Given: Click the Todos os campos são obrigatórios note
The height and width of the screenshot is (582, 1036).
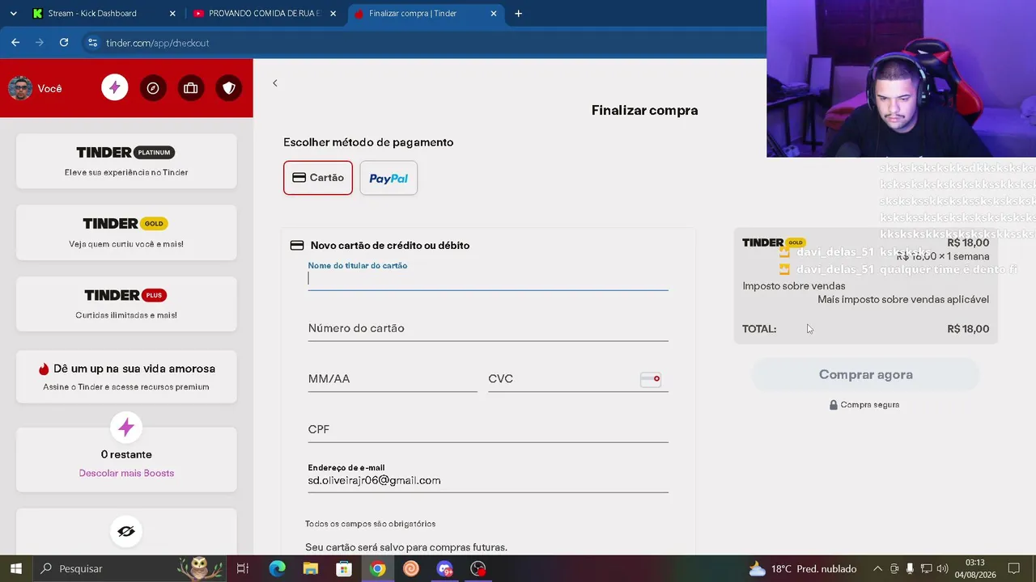Looking at the screenshot, I should tap(371, 524).
